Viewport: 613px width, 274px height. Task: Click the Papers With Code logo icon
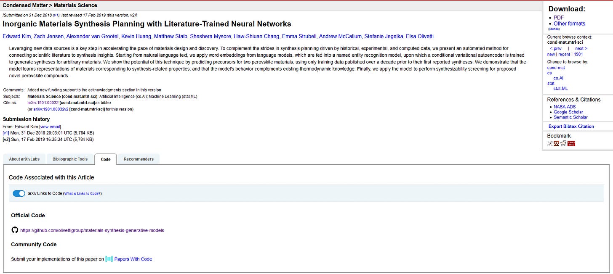tap(109, 259)
